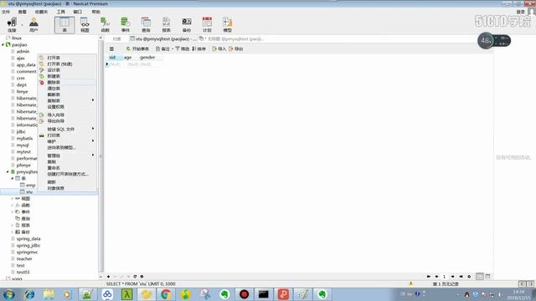This screenshot has height=301, width=536.
Task: Expand the Views (视图) tree node
Action: [13, 198]
